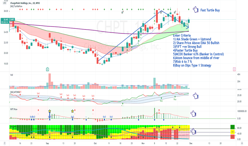Click the 10000000.00 FiFT axis label

pyautogui.click(x=242, y=111)
